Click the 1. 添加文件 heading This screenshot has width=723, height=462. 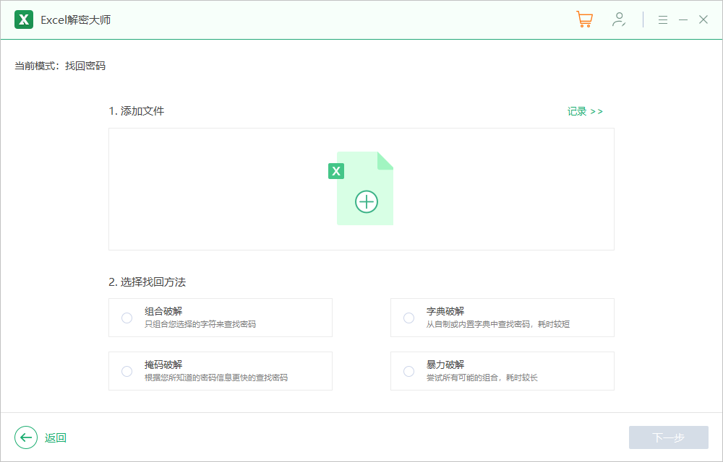[137, 111]
